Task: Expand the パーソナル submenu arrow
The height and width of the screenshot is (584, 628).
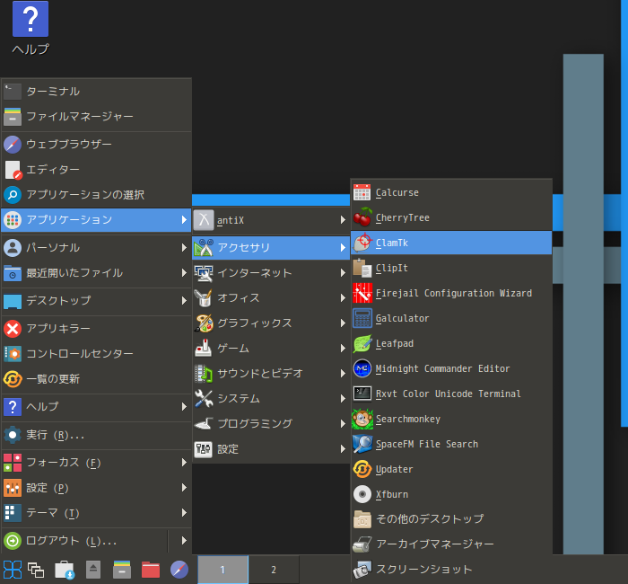Action: click(184, 248)
